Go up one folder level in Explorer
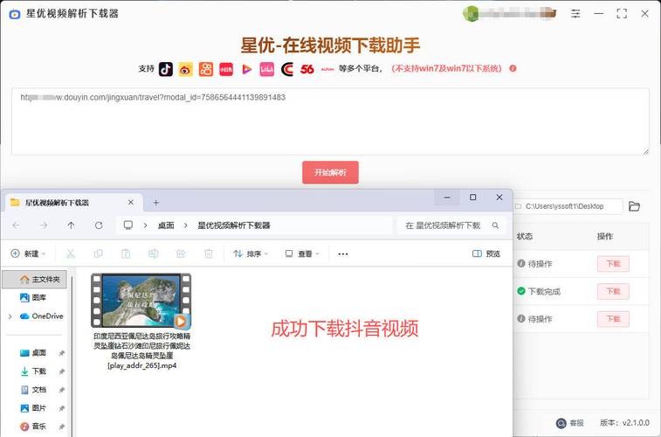The image size is (661, 437). [x=71, y=225]
